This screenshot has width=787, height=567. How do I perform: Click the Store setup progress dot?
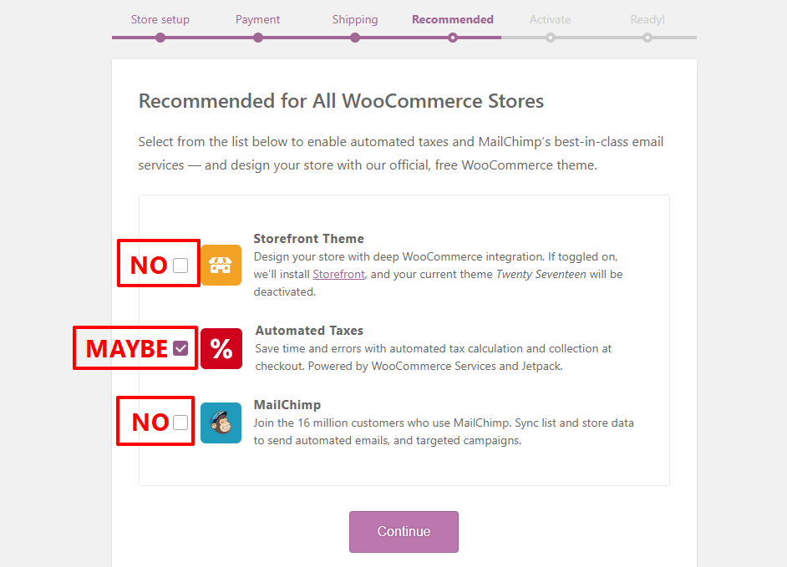pyautogui.click(x=160, y=38)
